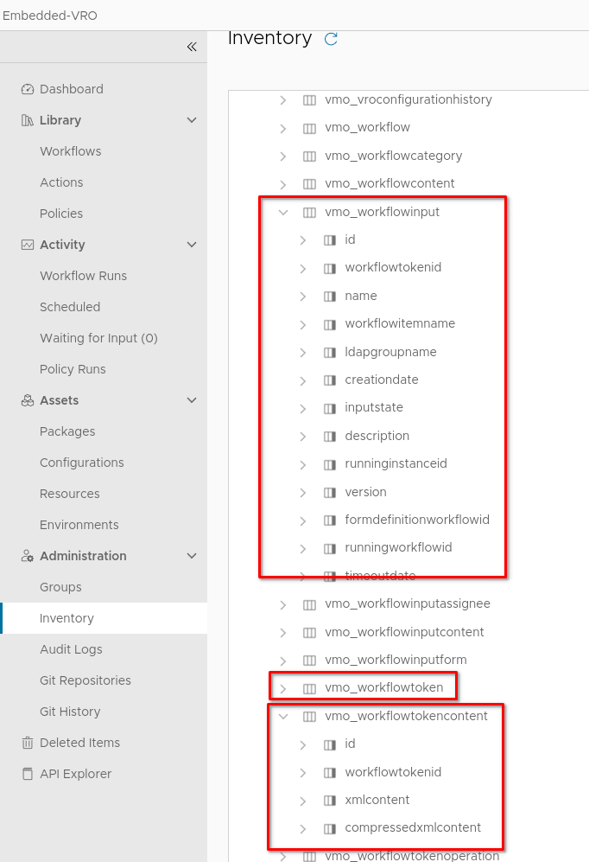This screenshot has width=589, height=862.
Task: Click the xmlcontent column icon
Action: [329, 800]
